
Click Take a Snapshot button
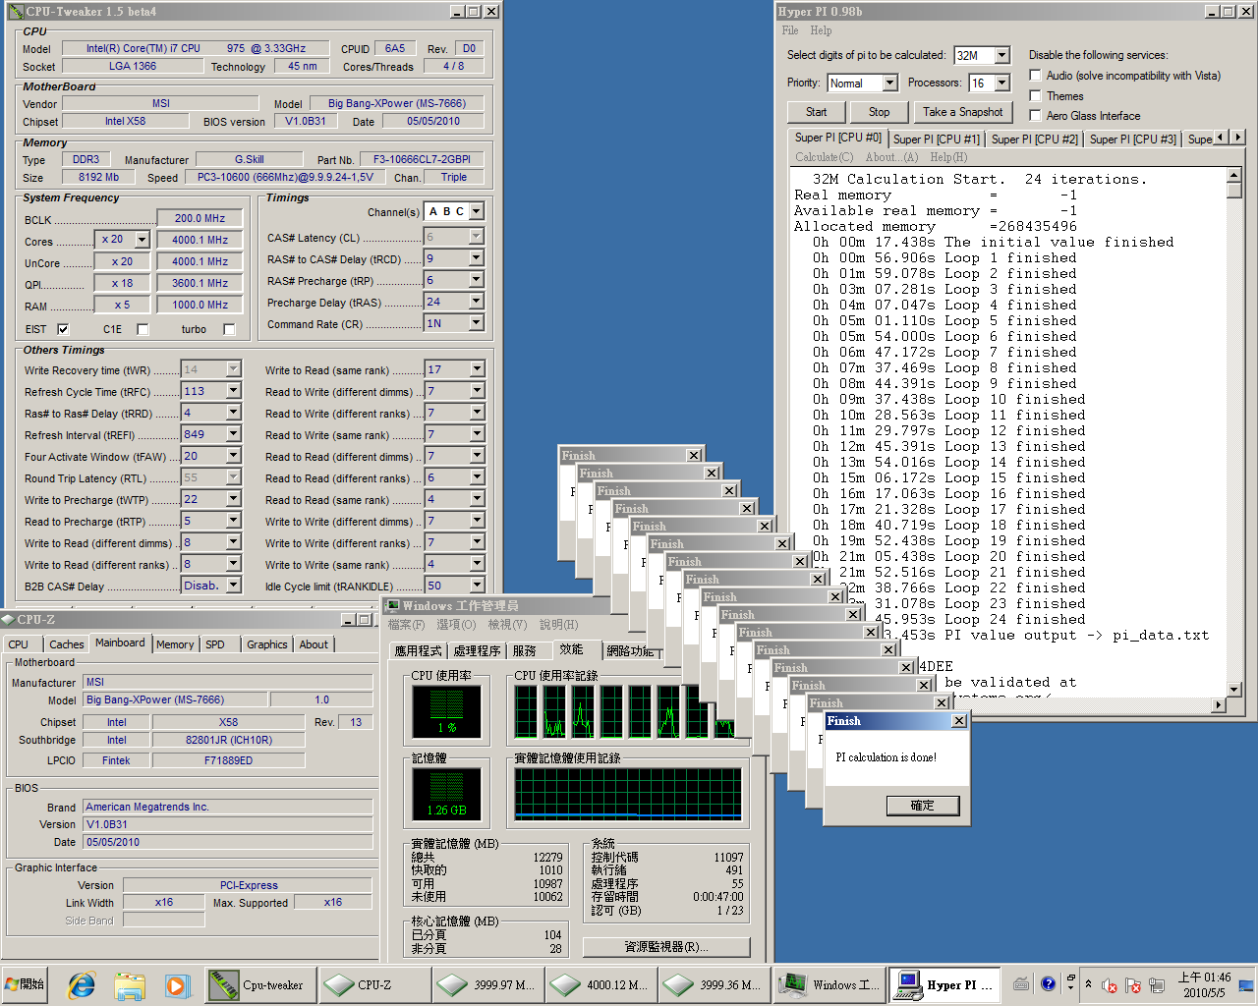point(962,112)
